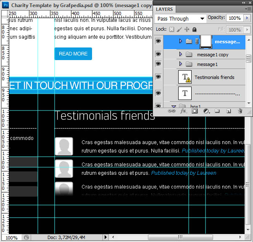Expand the selected message group

point(181,41)
